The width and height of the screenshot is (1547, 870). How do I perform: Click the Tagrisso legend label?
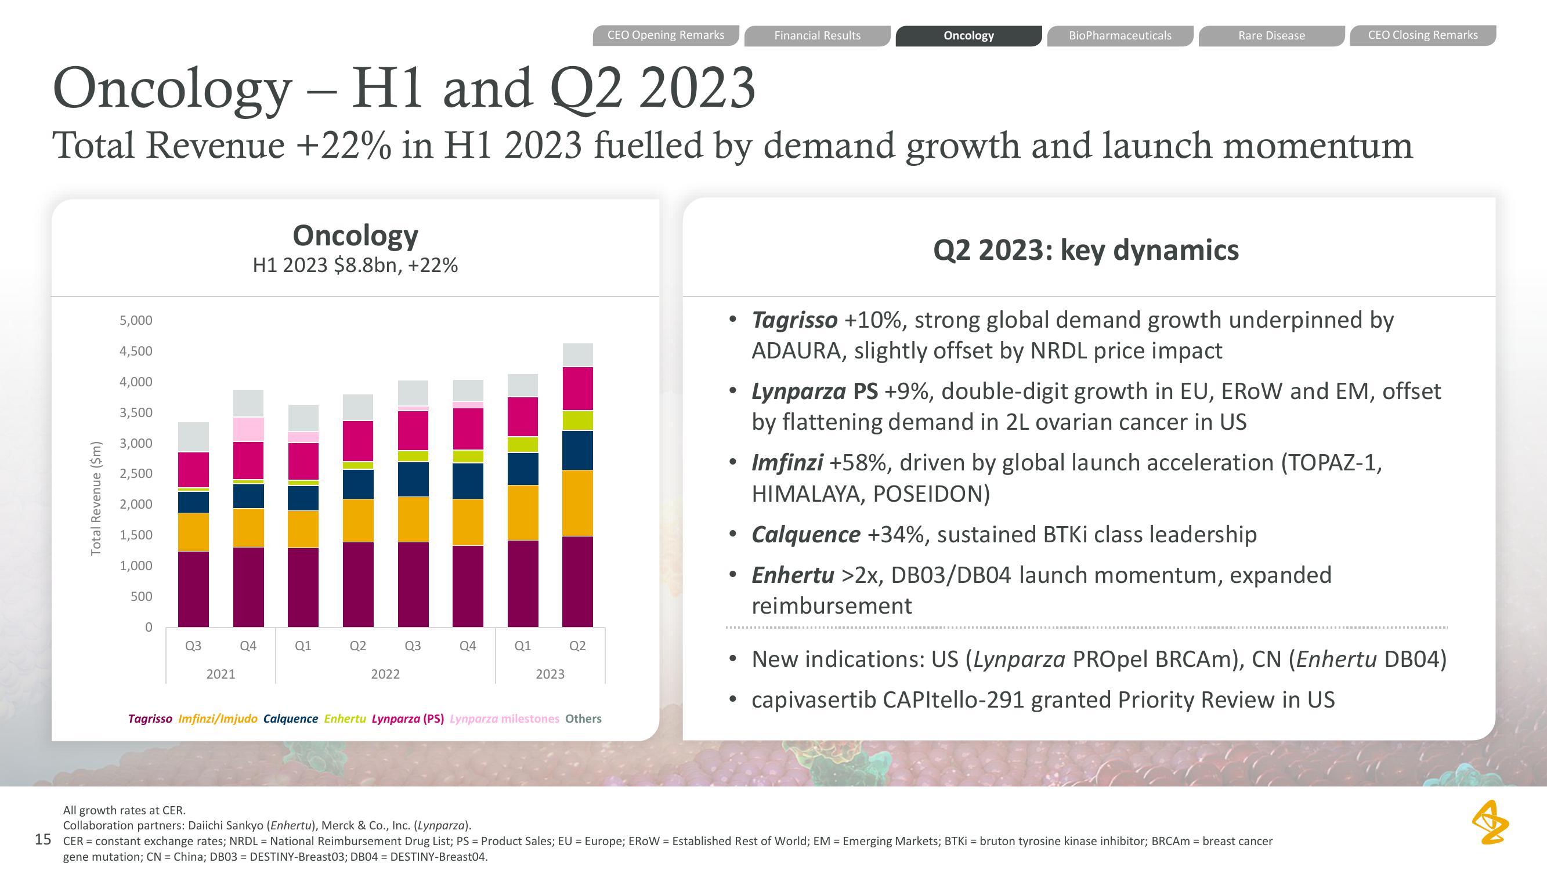click(150, 719)
